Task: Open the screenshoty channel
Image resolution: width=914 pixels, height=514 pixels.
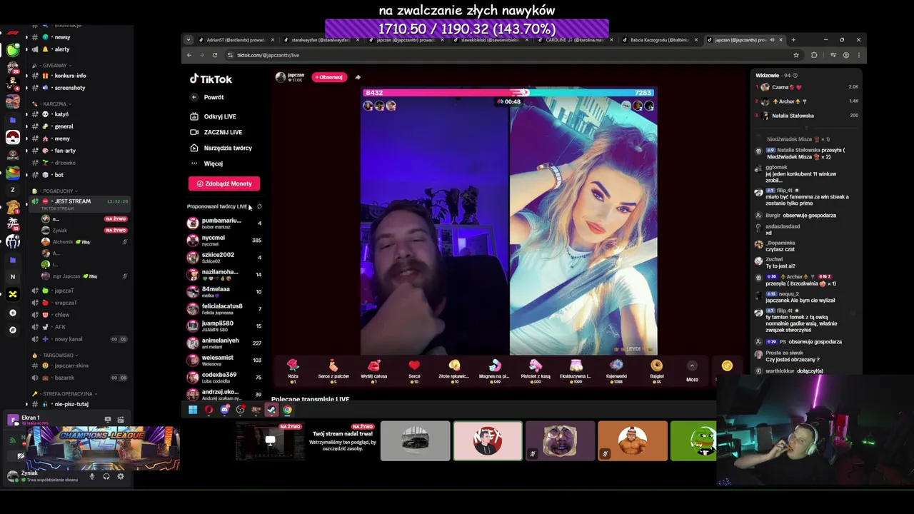Action: click(x=69, y=88)
